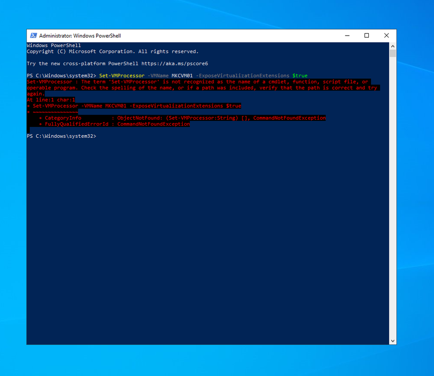Click the "Windows PowerShell" header line in console
The width and height of the screenshot is (434, 376).
point(54,45)
